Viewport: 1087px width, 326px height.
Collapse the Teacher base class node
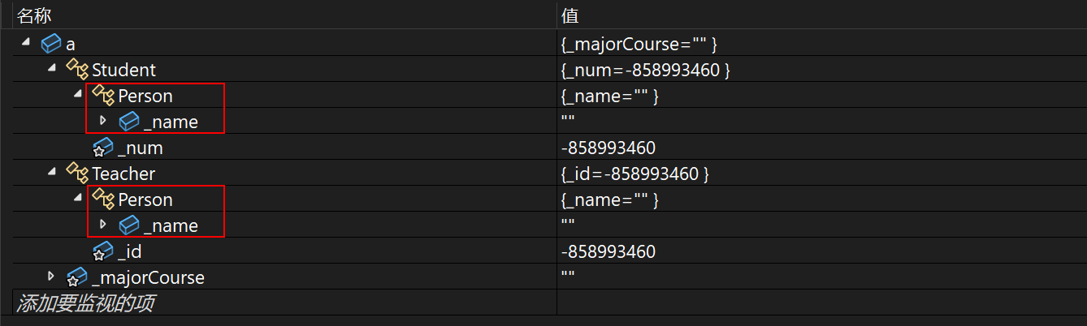tap(53, 173)
